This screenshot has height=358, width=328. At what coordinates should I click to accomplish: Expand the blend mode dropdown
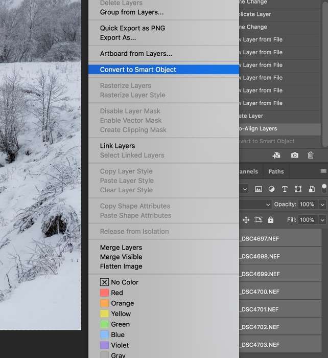coord(268,205)
